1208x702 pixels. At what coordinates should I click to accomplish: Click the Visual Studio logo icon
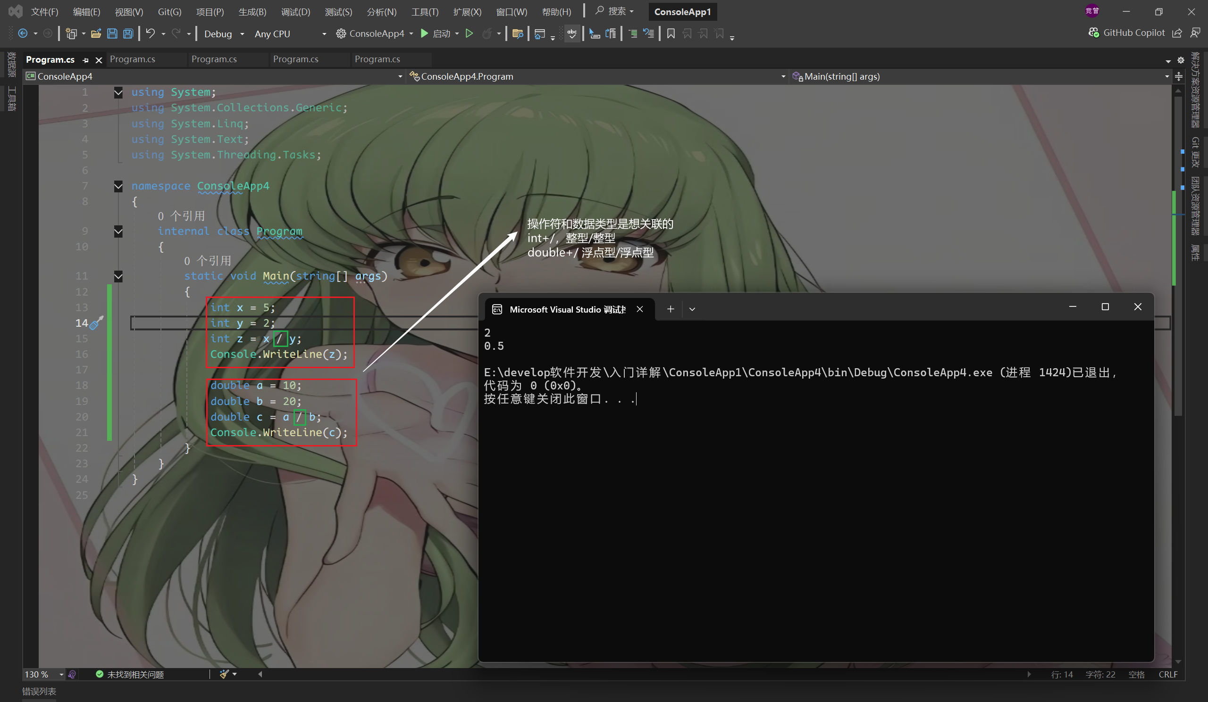[16, 11]
